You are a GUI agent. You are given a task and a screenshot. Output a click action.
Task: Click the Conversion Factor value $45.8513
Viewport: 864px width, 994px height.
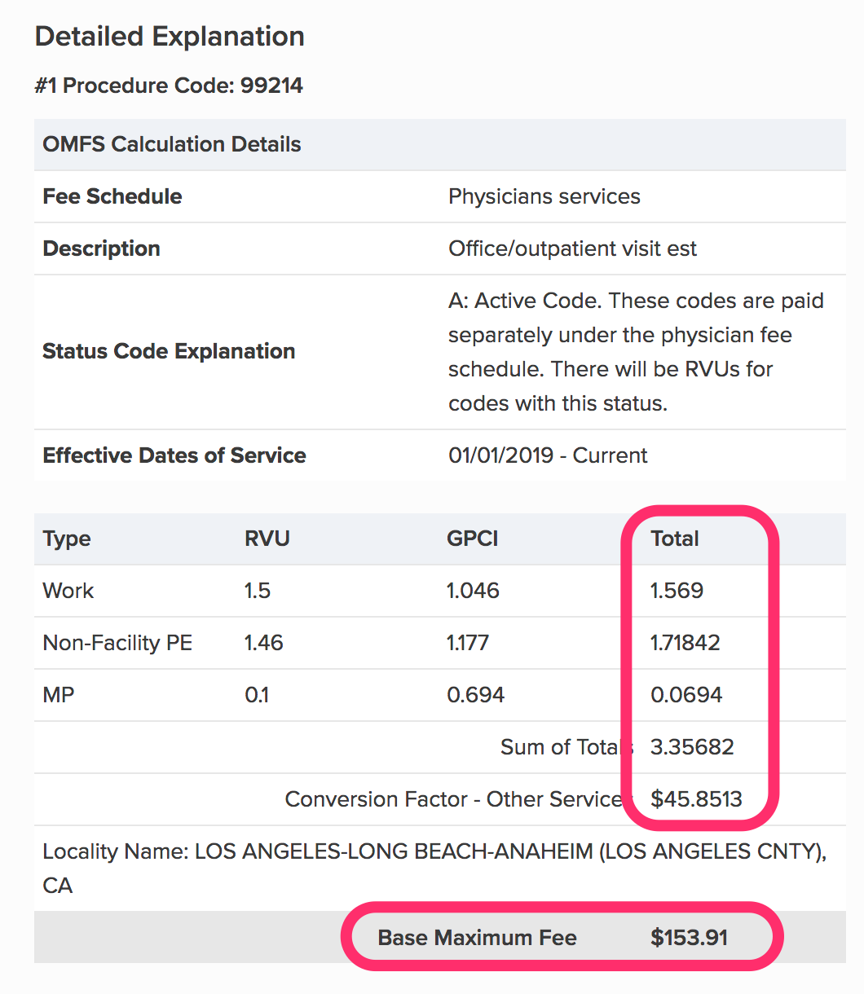pyautogui.click(x=696, y=799)
